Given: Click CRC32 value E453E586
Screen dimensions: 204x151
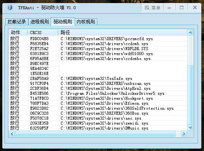Looking at the screenshot, I should (x=39, y=93).
